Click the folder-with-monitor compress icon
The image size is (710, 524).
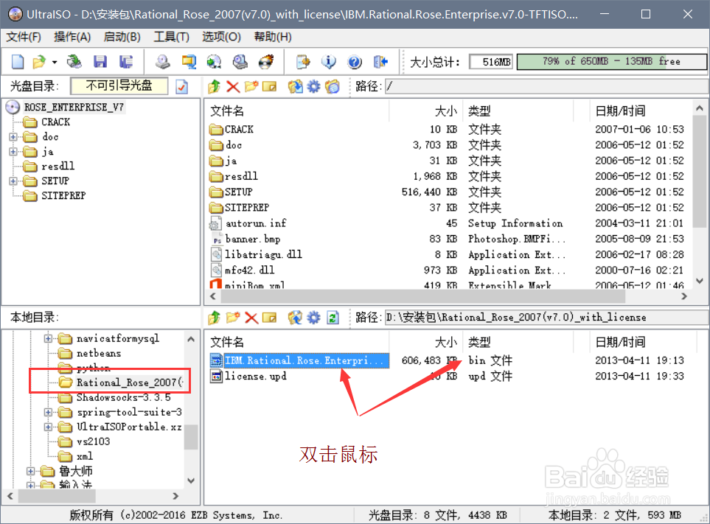[x=189, y=62]
